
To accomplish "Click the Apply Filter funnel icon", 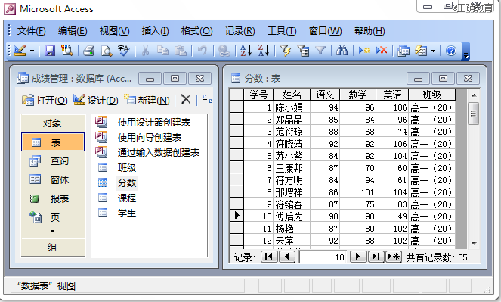I will [320, 51].
